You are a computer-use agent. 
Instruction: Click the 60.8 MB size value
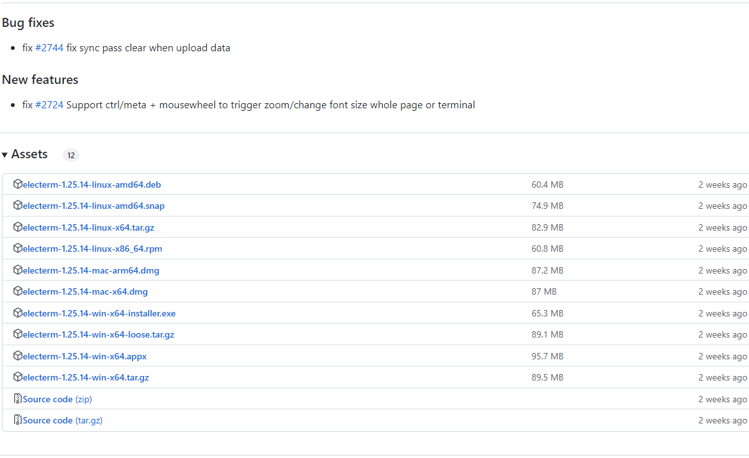pyautogui.click(x=547, y=249)
